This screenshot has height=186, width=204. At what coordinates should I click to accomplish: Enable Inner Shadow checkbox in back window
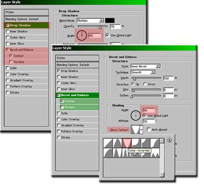pyautogui.click(x=8, y=31)
